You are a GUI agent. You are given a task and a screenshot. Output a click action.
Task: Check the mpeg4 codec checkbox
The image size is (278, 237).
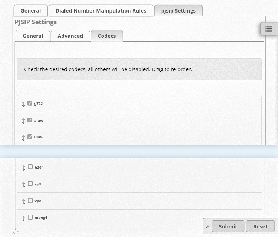coord(30,217)
